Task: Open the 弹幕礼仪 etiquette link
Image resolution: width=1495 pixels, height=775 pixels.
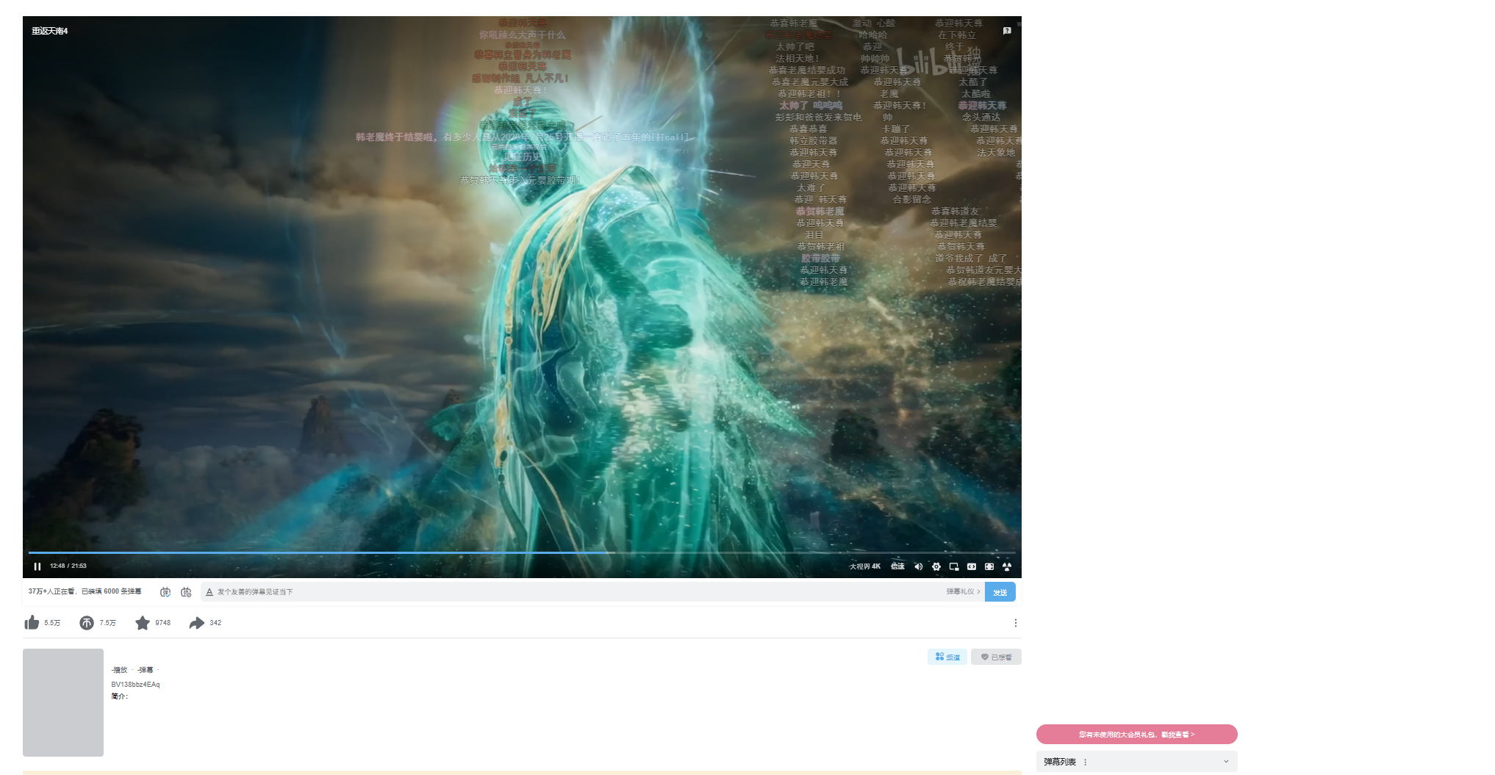Action: (x=963, y=591)
